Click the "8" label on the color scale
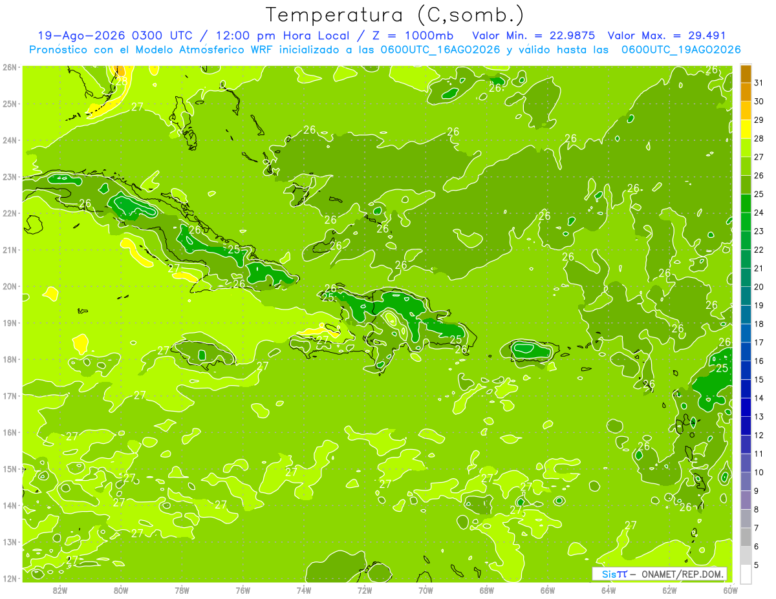Image resolution: width=776 pixels, height=599 pixels. [x=757, y=510]
